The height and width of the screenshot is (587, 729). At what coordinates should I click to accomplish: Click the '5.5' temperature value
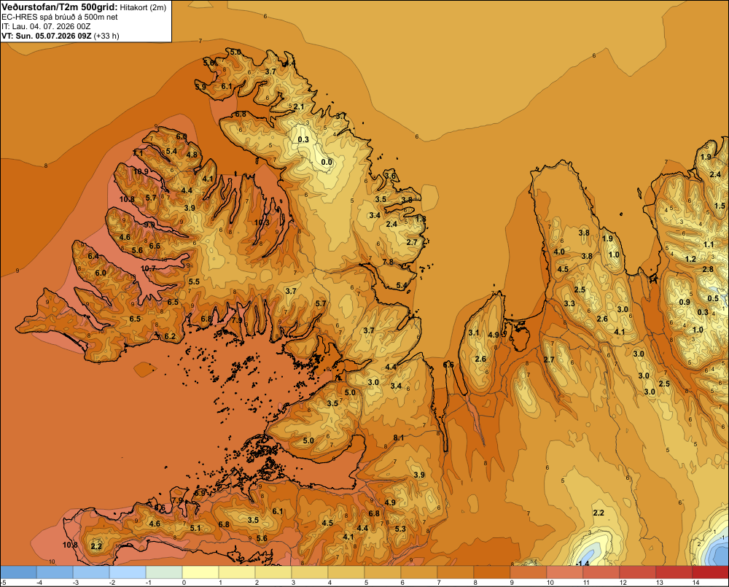[194, 281]
